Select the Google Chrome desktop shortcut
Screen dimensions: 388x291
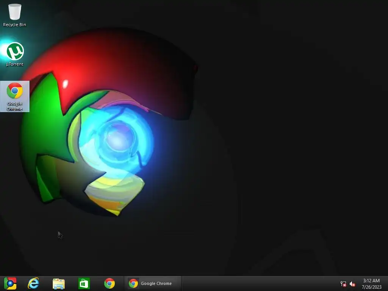tap(15, 97)
